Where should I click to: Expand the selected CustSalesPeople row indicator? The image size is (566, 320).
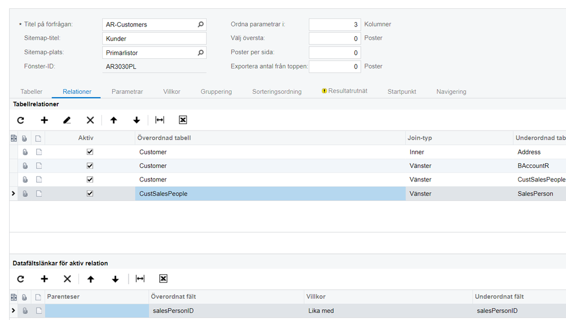tap(13, 193)
